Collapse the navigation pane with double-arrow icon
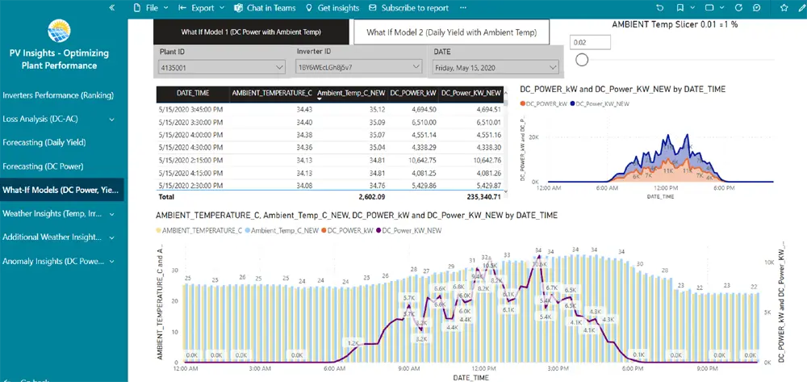 [x=112, y=7]
